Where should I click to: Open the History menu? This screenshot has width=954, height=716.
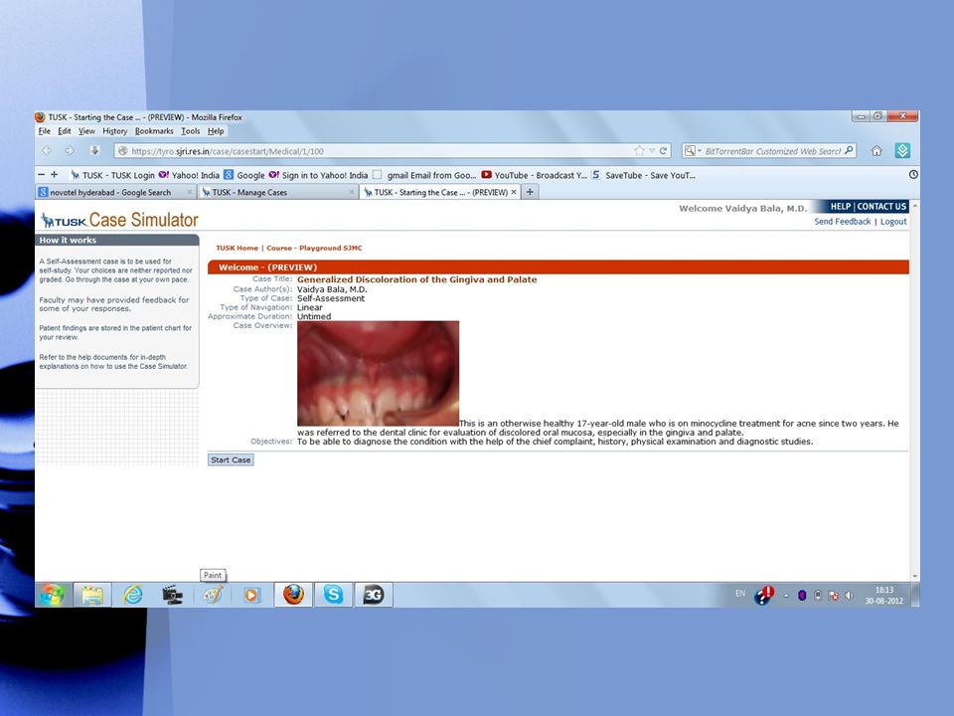115,131
